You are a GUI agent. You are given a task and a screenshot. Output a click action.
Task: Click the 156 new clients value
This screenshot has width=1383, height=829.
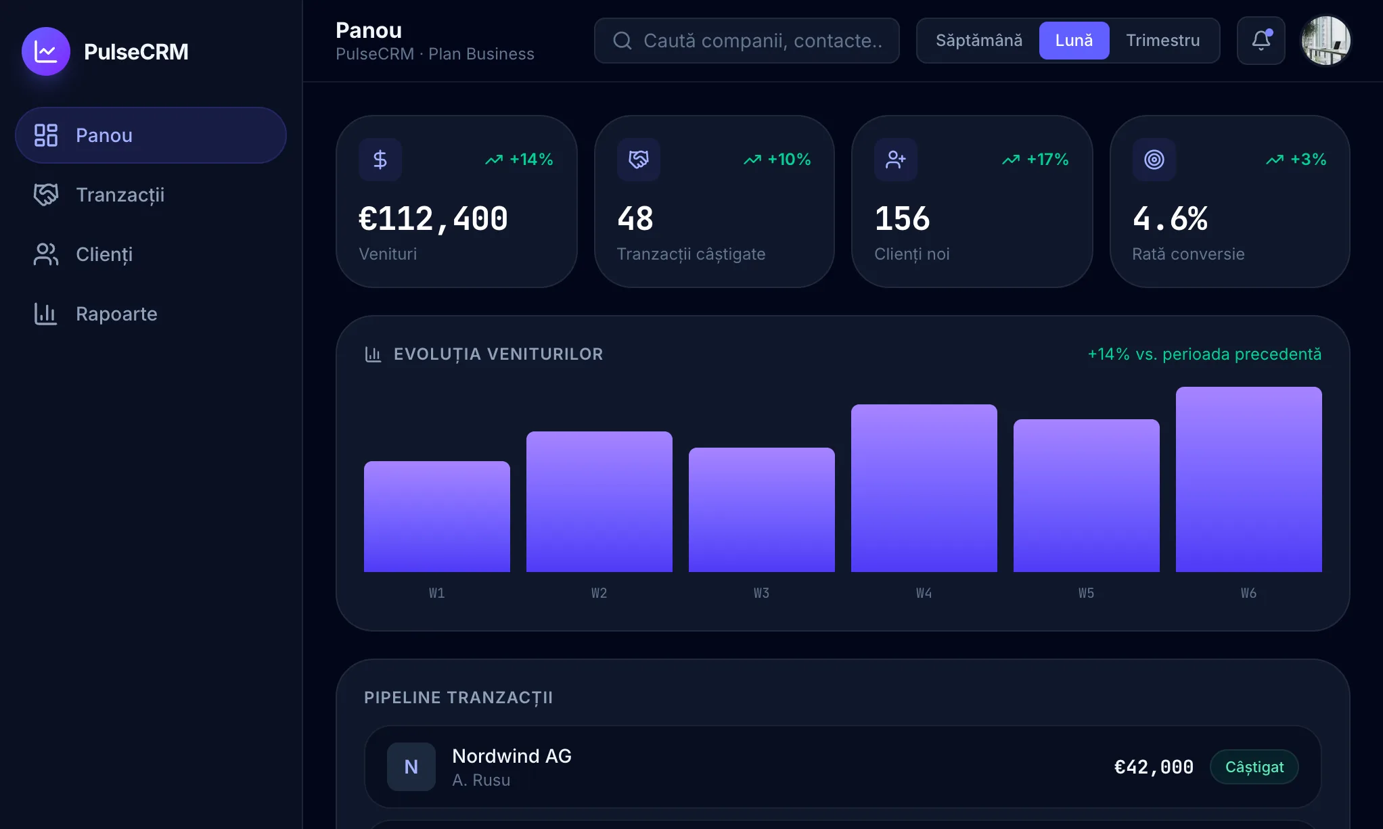pyautogui.click(x=902, y=219)
